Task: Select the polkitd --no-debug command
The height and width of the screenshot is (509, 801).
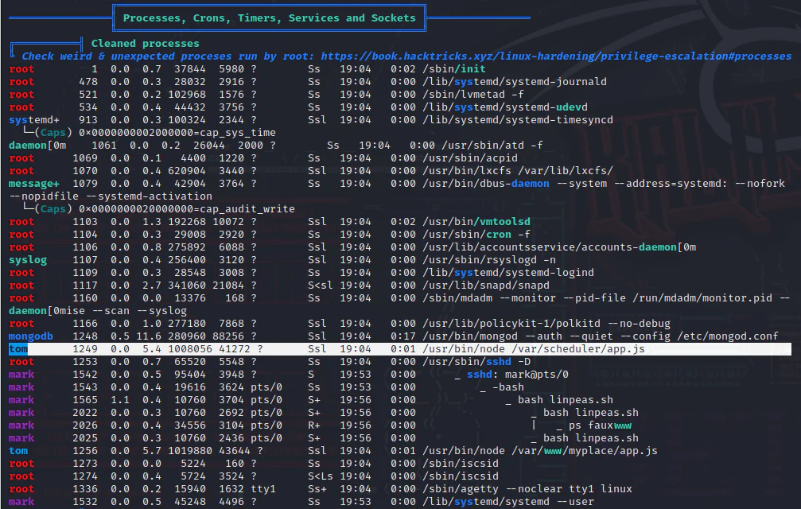Action: pos(546,324)
